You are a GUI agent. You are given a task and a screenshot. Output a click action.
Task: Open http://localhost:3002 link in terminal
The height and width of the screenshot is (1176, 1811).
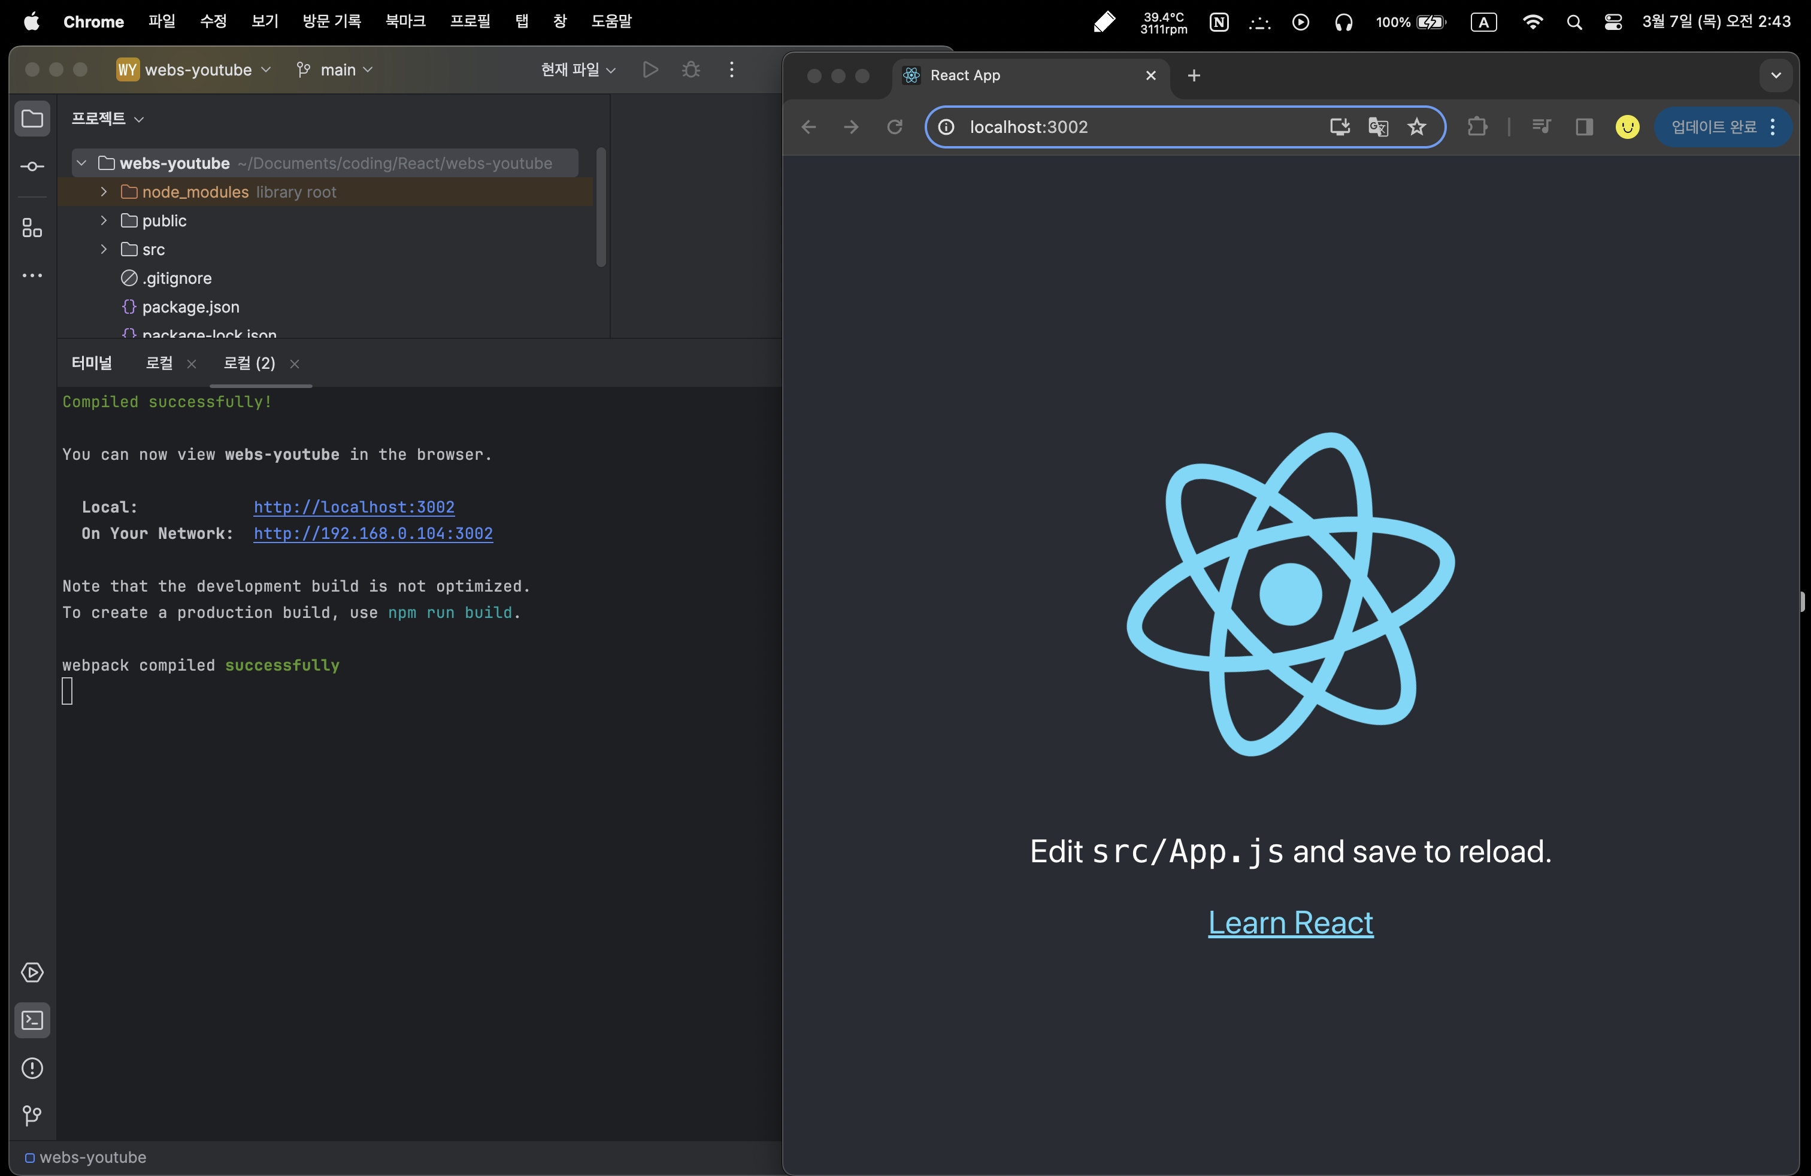click(x=354, y=507)
